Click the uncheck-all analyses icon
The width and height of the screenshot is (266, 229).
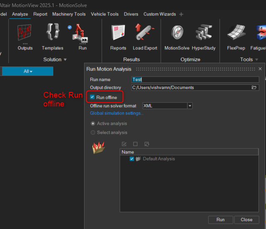point(135,144)
